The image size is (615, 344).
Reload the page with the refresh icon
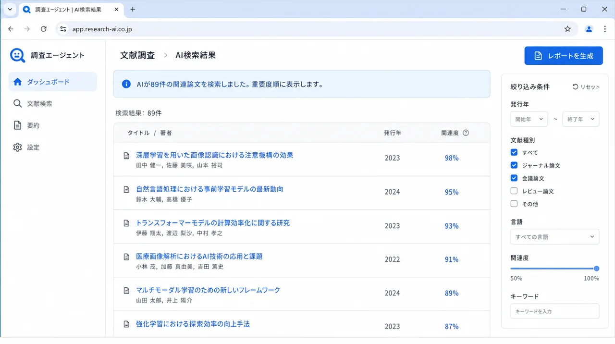tap(43, 29)
